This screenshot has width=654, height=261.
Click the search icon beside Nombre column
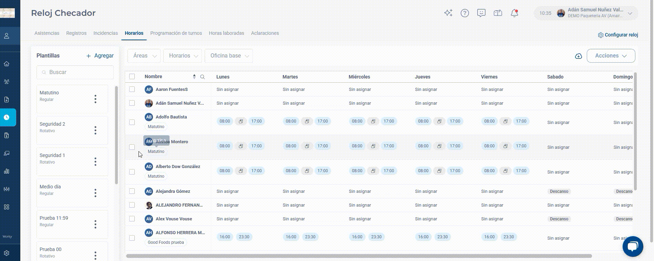pyautogui.click(x=203, y=77)
